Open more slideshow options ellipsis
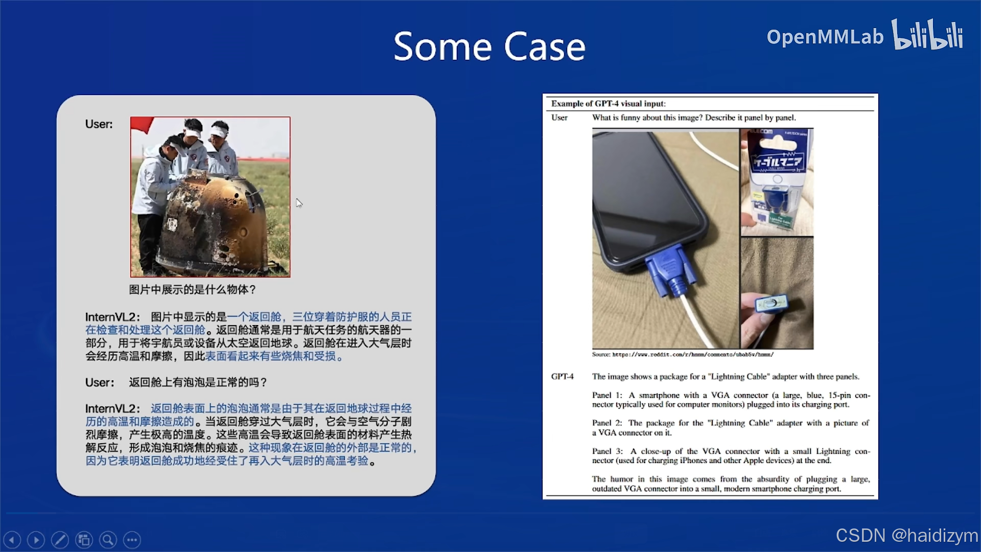The width and height of the screenshot is (981, 552). tap(132, 540)
